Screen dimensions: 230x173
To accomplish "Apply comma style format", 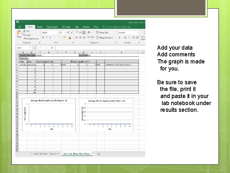I will point(129,37).
